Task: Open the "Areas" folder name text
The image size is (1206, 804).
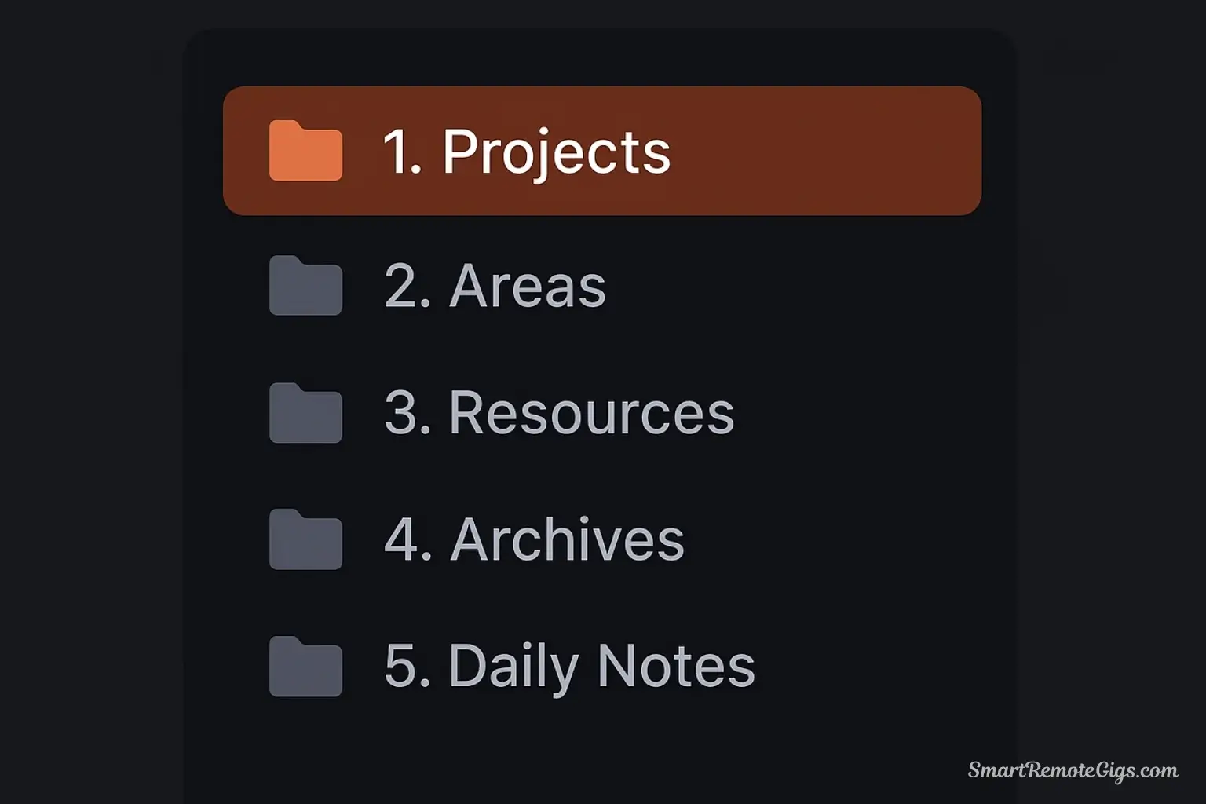Action: pyautogui.click(x=527, y=286)
